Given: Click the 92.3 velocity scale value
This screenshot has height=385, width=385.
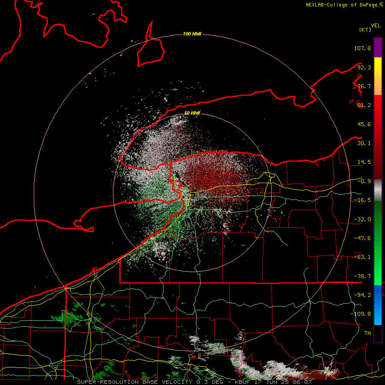Looking at the screenshot, I should 364,67.
